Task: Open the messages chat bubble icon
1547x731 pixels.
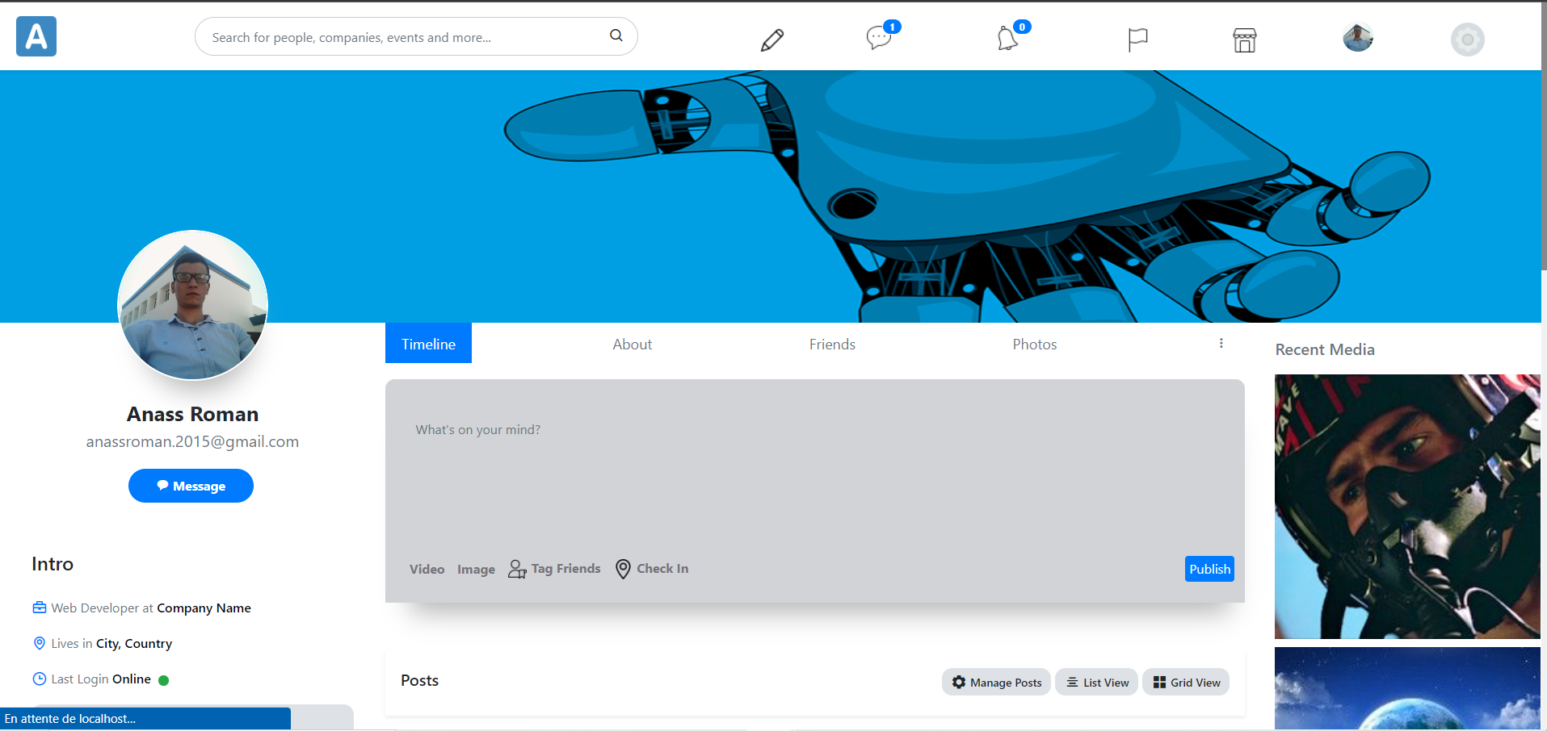Action: point(878,38)
